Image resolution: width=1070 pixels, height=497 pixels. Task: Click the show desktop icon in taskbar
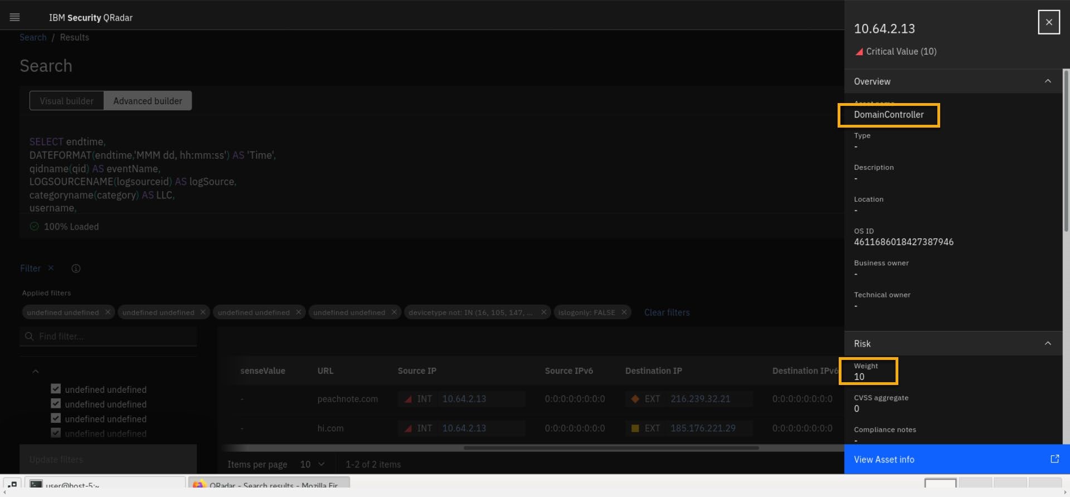tap(12, 485)
